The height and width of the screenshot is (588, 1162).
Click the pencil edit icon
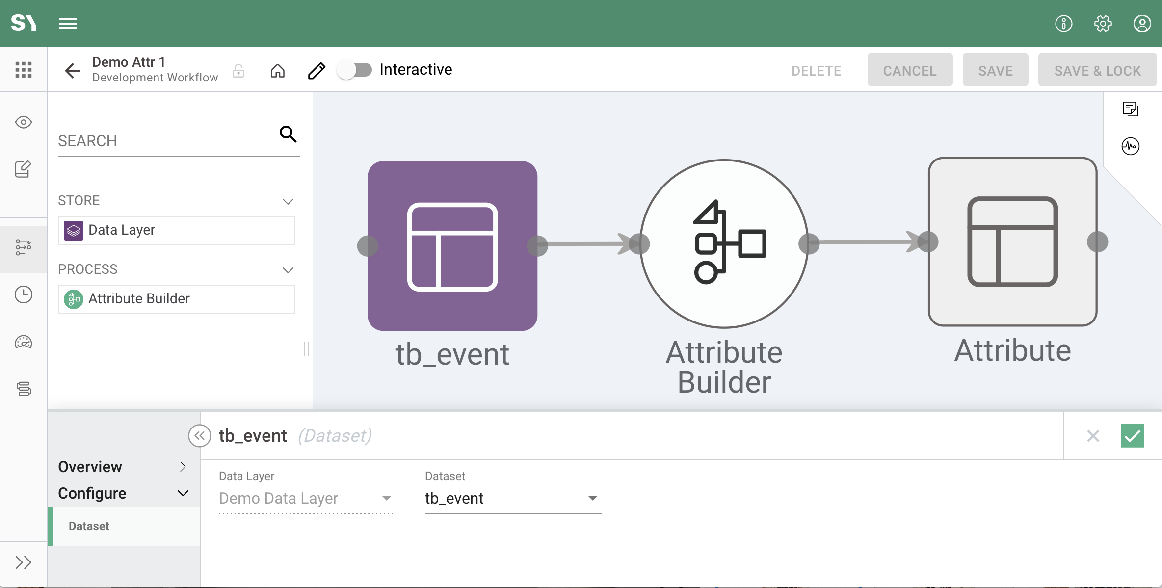coord(317,71)
